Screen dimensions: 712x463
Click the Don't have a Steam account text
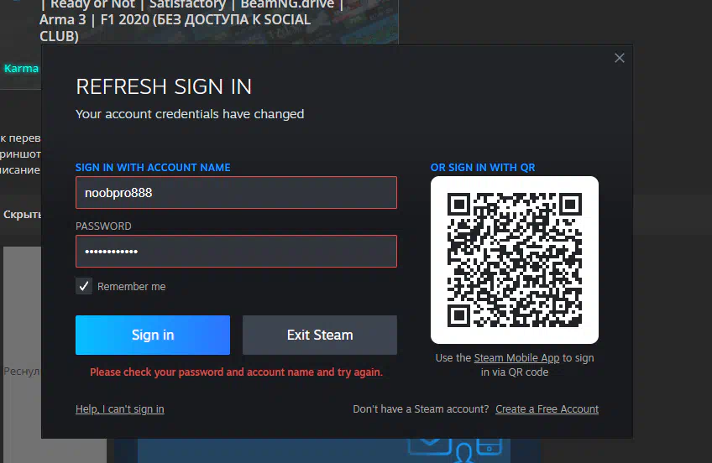pos(421,409)
